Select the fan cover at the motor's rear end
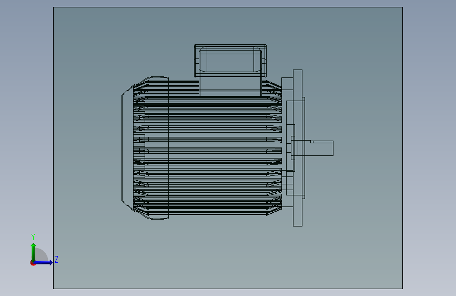The width and height of the screenshot is (456, 296). click(x=145, y=147)
